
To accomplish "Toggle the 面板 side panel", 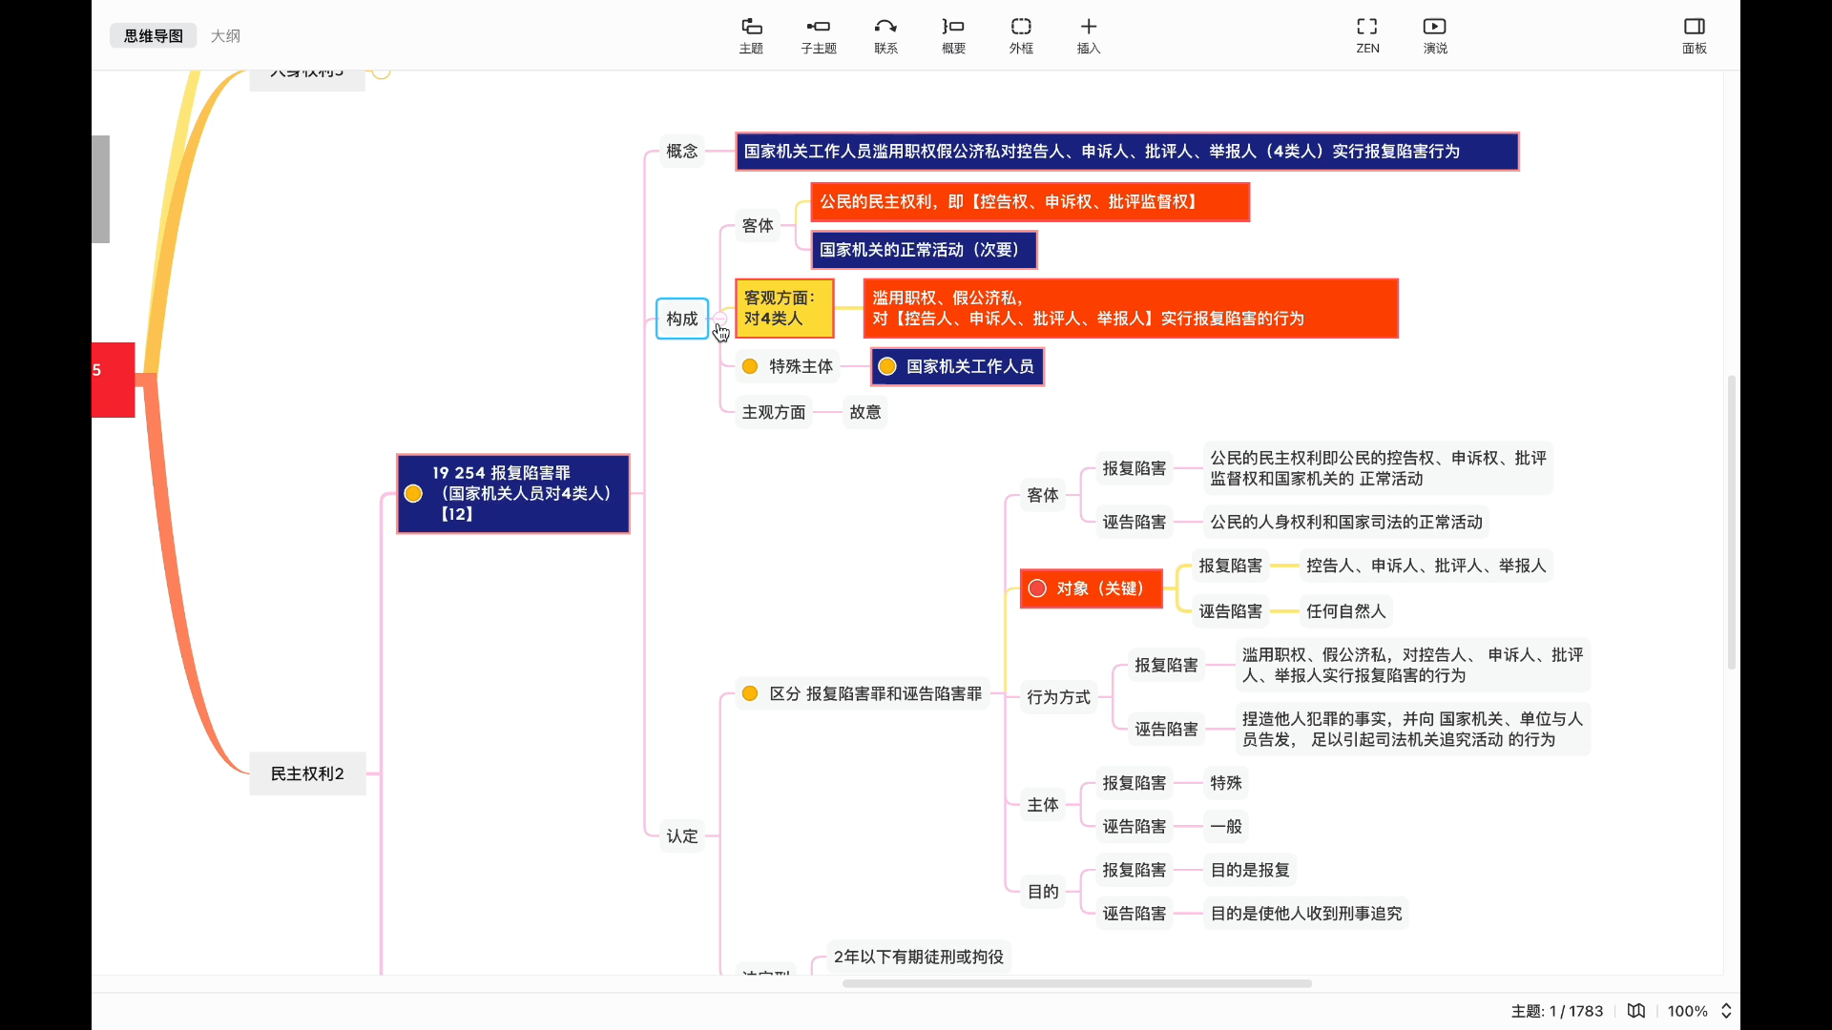I will click(1695, 35).
